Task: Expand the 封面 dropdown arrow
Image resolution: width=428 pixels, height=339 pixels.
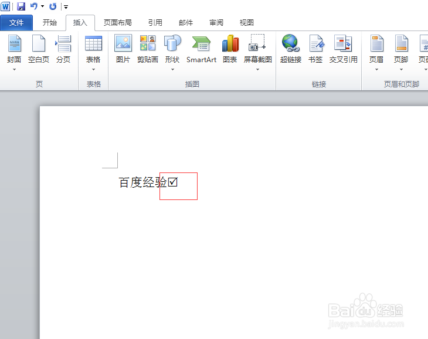Action: click(x=14, y=70)
